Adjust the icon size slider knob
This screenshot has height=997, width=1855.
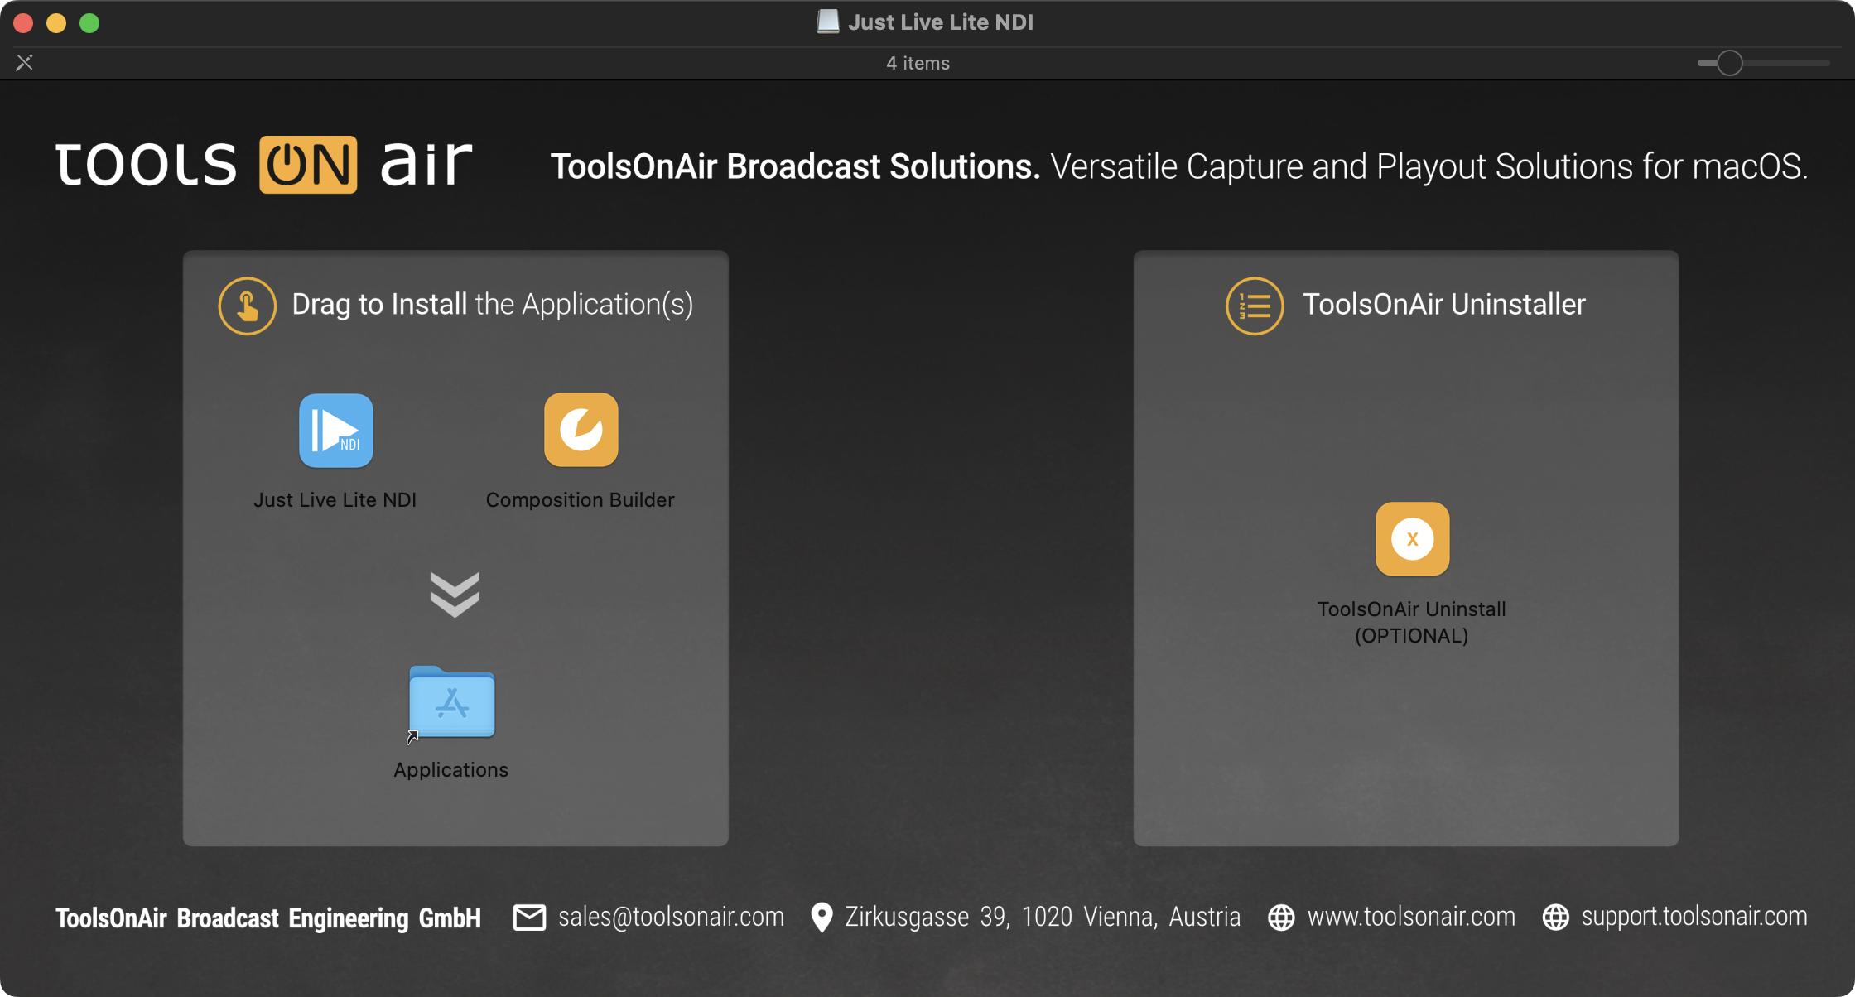pos(1729,63)
